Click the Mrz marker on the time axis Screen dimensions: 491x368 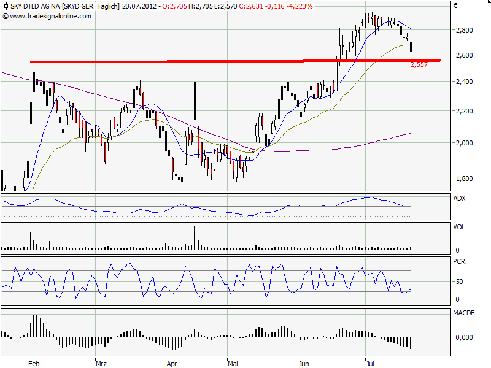100,363
